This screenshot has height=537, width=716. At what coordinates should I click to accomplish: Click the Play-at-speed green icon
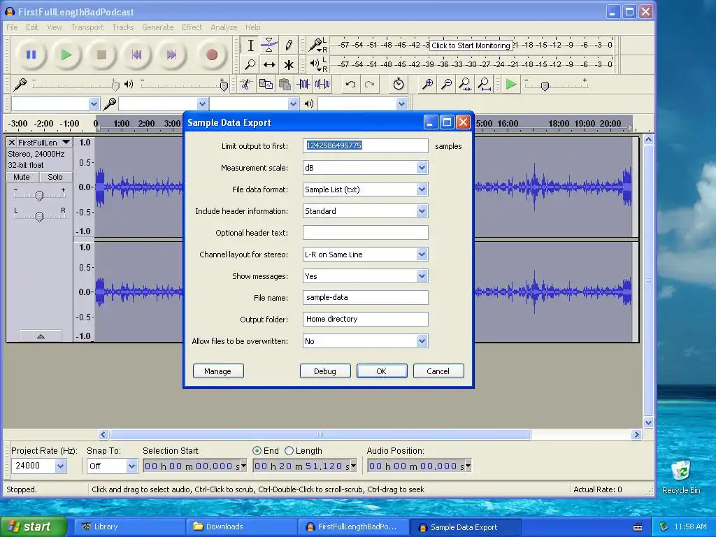511,84
